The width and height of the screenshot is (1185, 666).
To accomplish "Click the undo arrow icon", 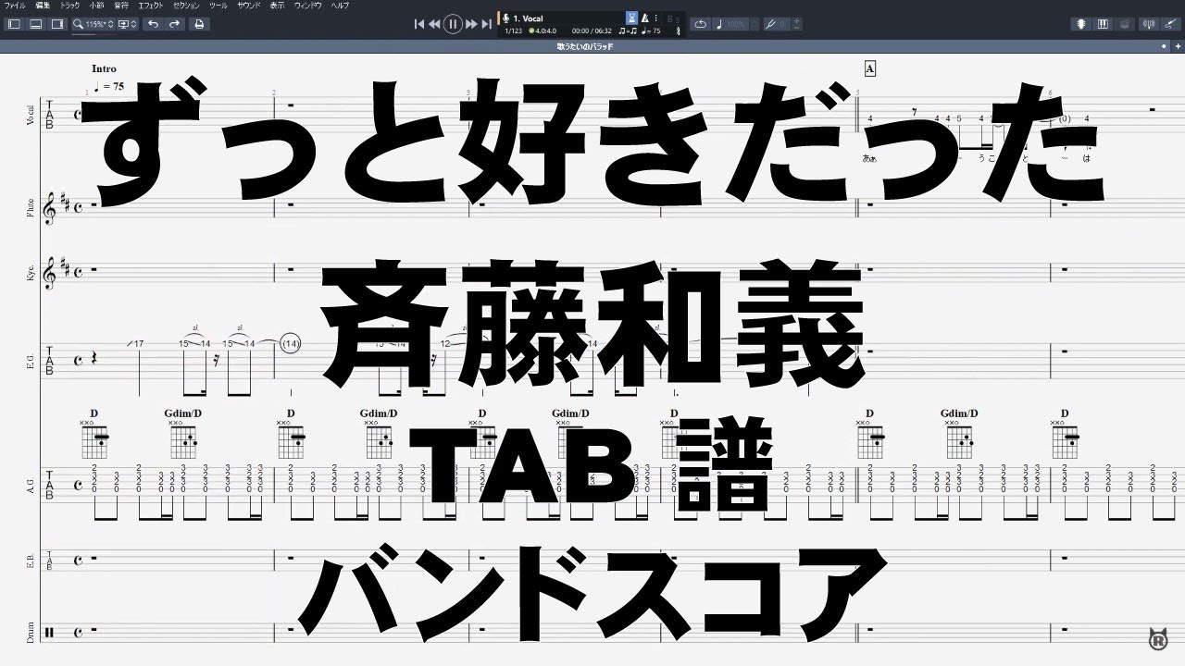I will tap(153, 24).
